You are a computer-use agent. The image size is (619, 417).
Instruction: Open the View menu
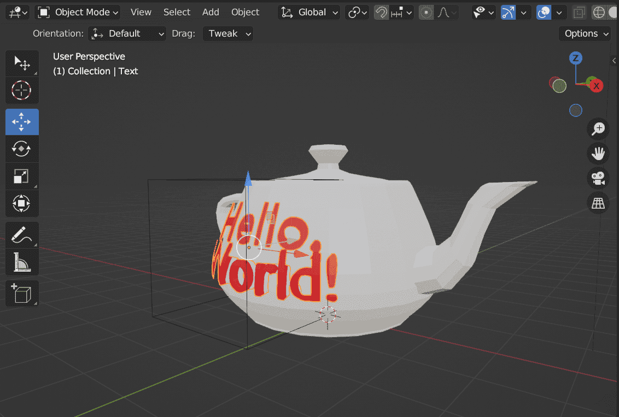coord(141,12)
